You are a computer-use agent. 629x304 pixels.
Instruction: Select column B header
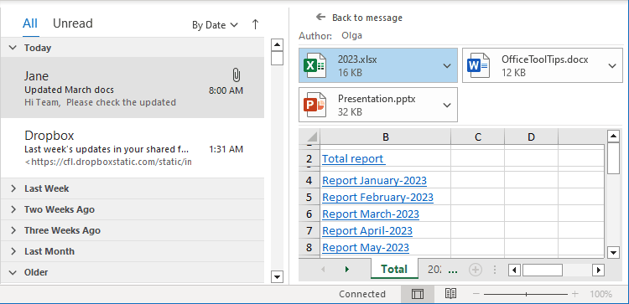(386, 137)
